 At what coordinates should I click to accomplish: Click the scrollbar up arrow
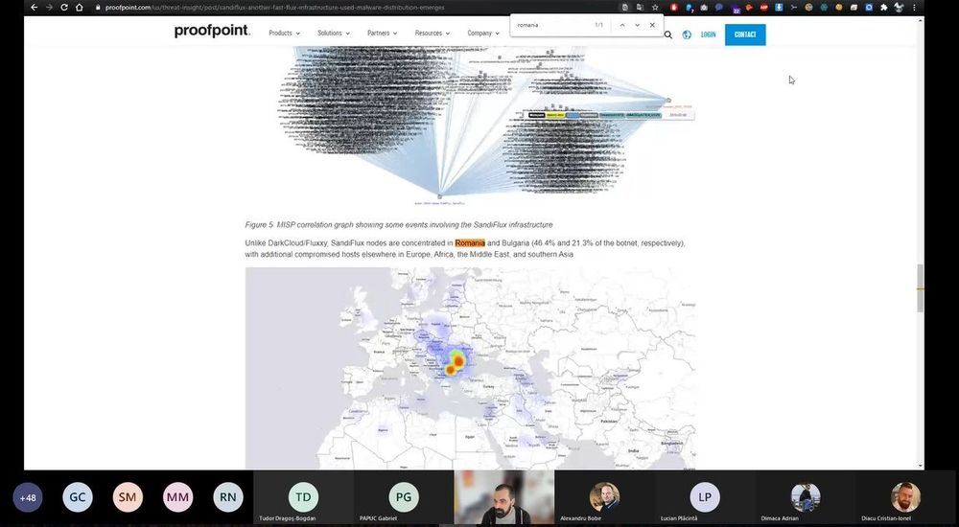point(920,21)
